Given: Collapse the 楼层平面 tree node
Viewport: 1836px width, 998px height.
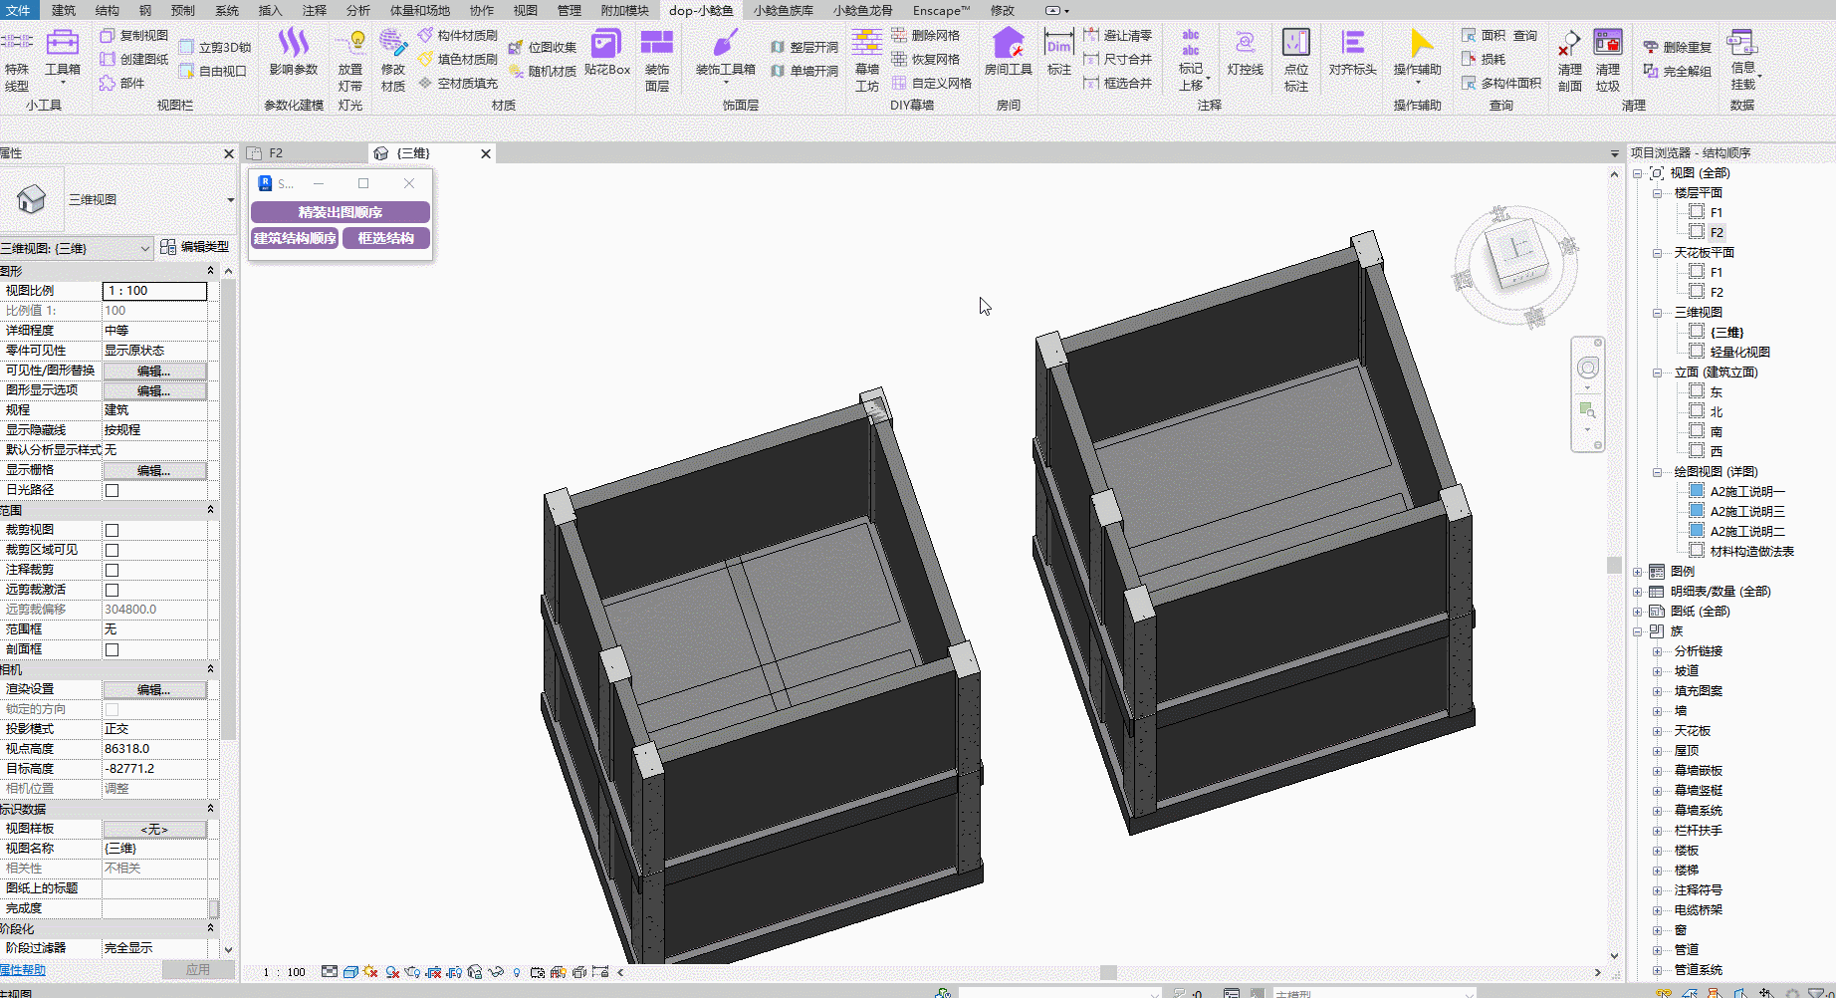Looking at the screenshot, I should coord(1657,193).
